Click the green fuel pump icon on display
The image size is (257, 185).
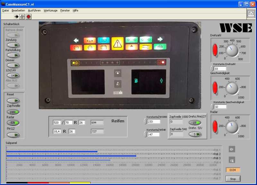coord(136,81)
